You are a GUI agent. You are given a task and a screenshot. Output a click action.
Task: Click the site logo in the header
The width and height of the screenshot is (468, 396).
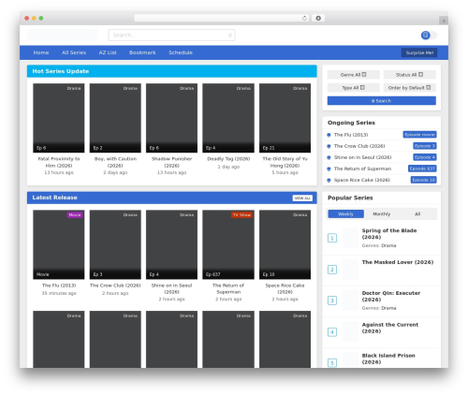62,35
